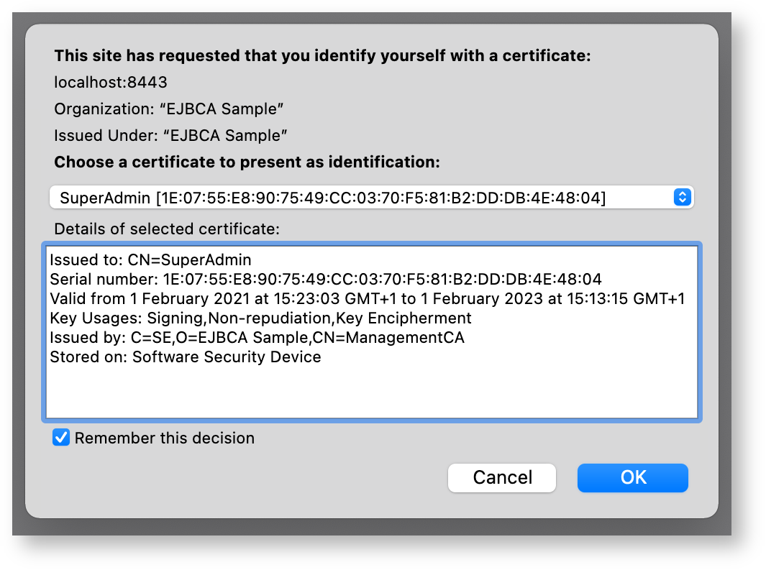Image resolution: width=766 pixels, height=570 pixels.
Task: Click the blue checkmark icon
Action: coord(62,438)
